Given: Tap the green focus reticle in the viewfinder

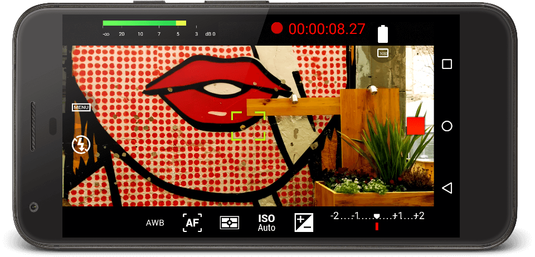Looking at the screenshot, I should tap(249, 126).
